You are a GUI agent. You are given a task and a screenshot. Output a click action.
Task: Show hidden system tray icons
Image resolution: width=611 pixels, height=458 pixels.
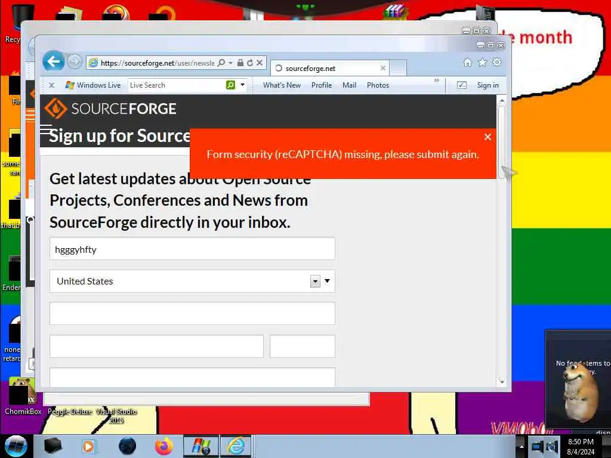click(x=521, y=446)
